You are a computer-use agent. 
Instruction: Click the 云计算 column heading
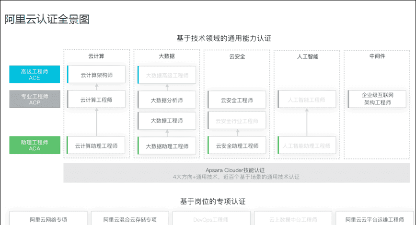(x=96, y=56)
